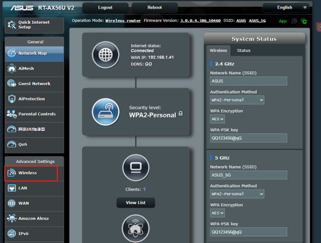Click the Internet status globe icon
Viewport: 321px width, 243px height.
(x=106, y=55)
